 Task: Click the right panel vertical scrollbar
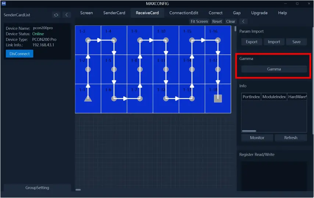[313, 80]
